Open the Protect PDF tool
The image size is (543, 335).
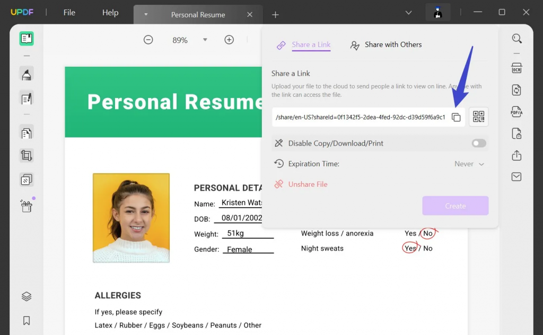coord(516,134)
